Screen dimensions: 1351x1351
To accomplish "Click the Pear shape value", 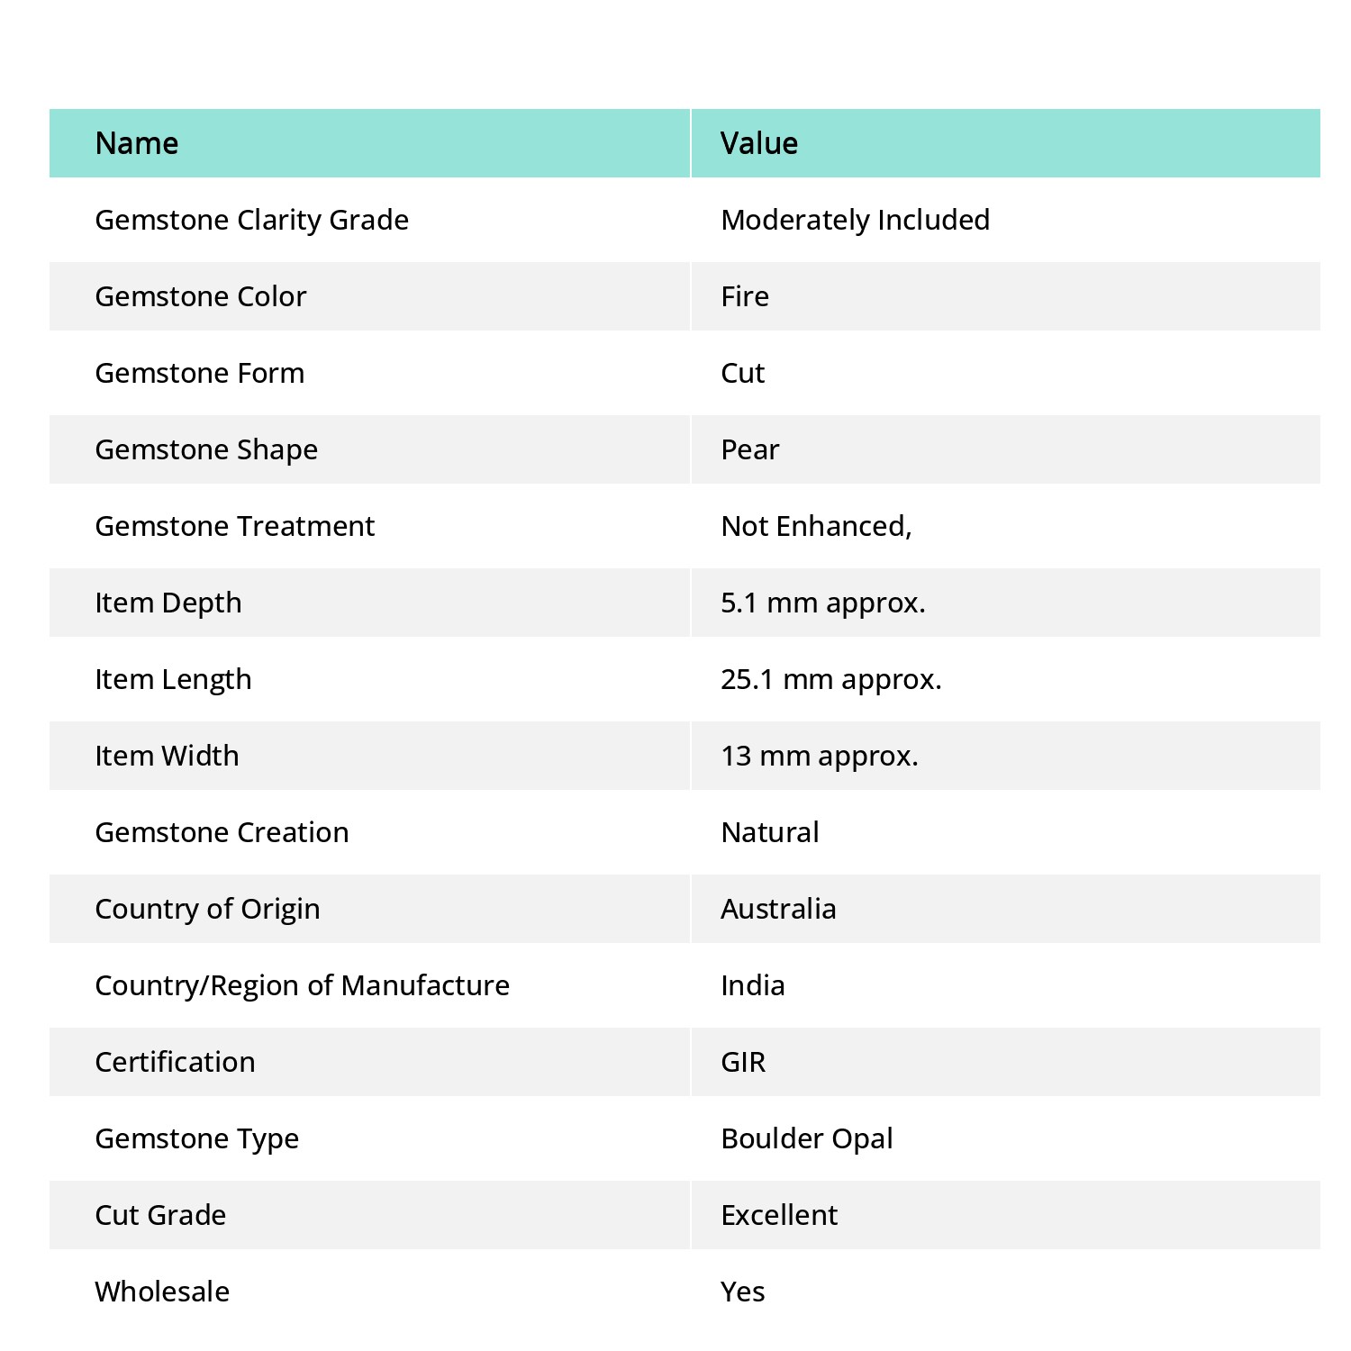I will coord(750,449).
